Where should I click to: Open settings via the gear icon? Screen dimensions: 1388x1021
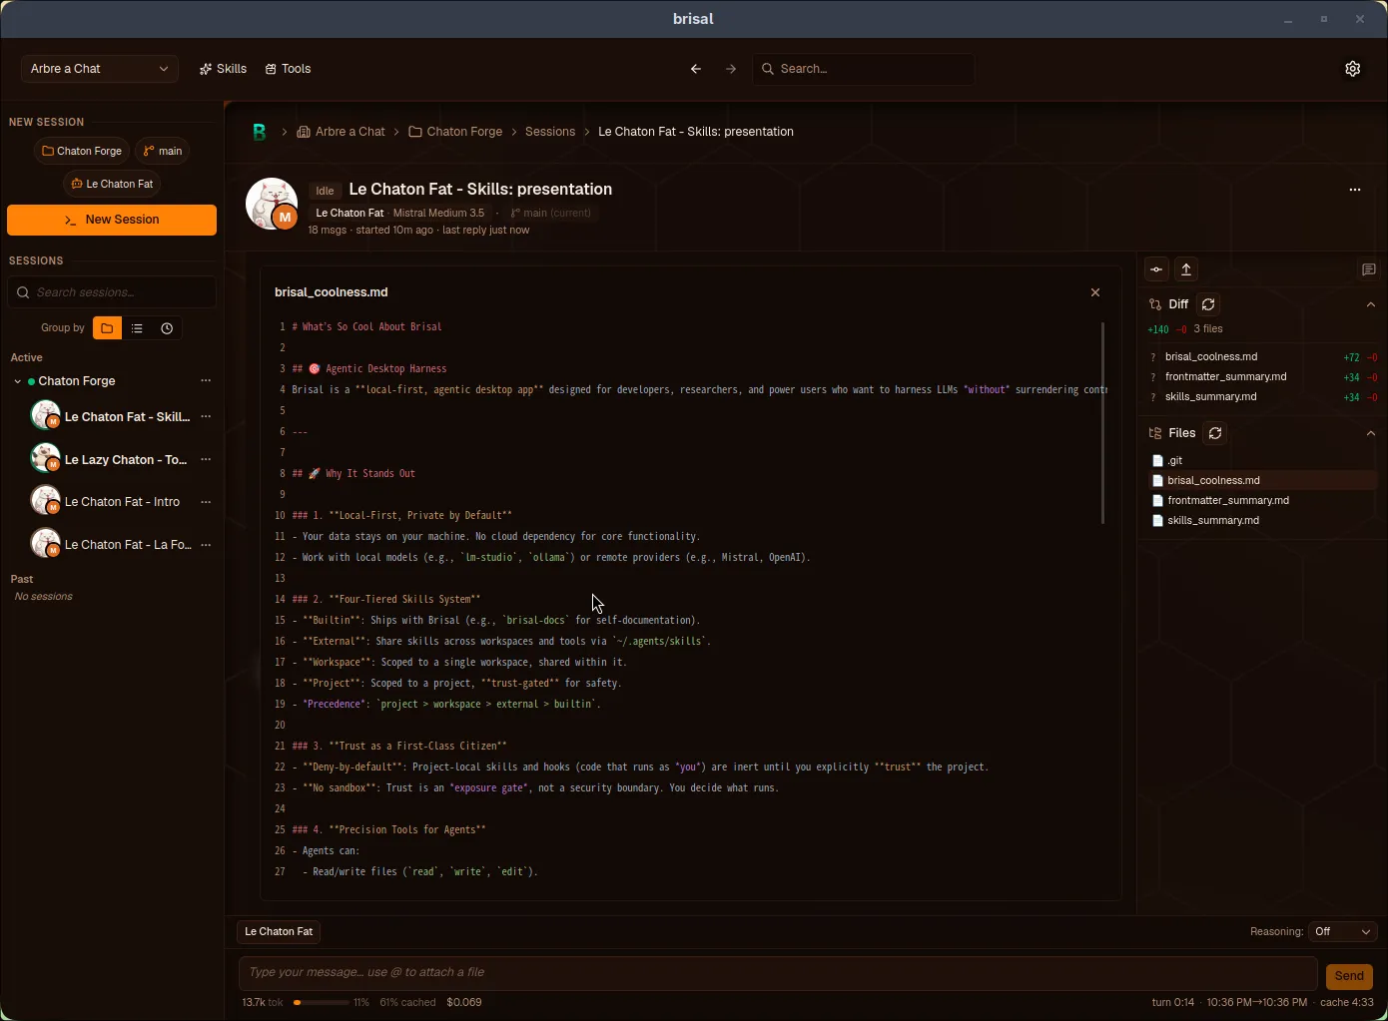pos(1353,69)
